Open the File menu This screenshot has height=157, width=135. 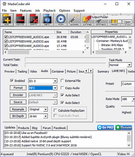click(x=4, y=11)
